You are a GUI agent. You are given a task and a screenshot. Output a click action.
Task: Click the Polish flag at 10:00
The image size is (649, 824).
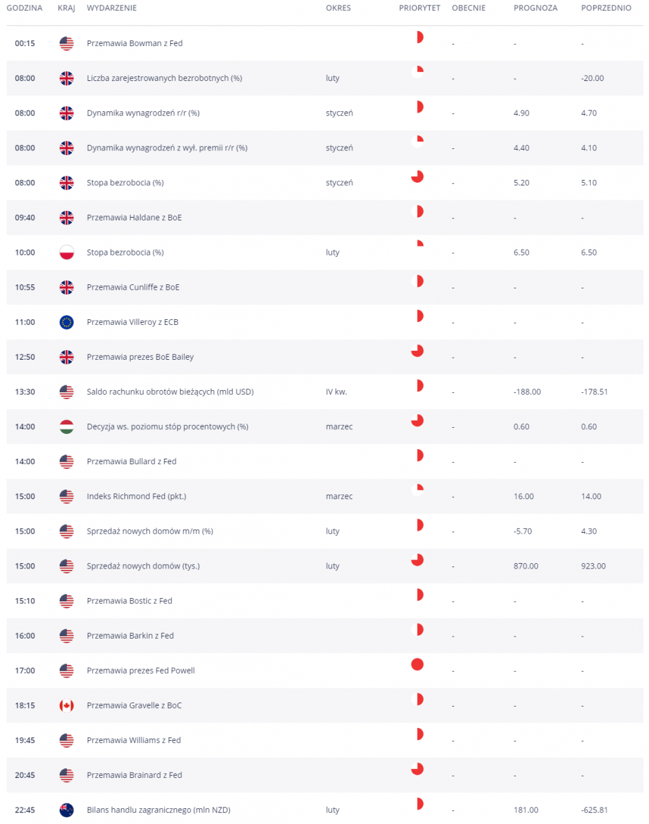[x=67, y=253]
